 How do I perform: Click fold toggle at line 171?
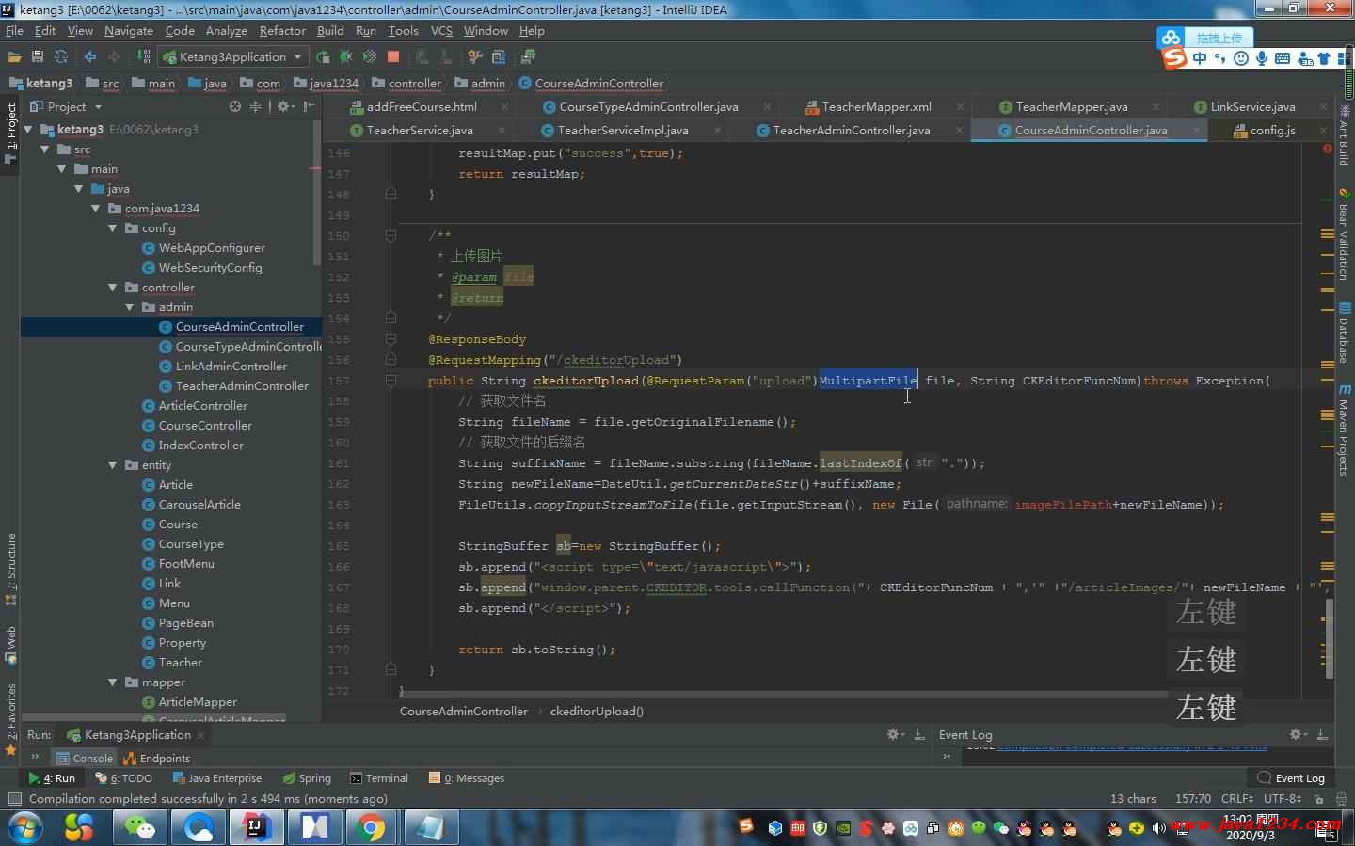pyautogui.click(x=391, y=670)
